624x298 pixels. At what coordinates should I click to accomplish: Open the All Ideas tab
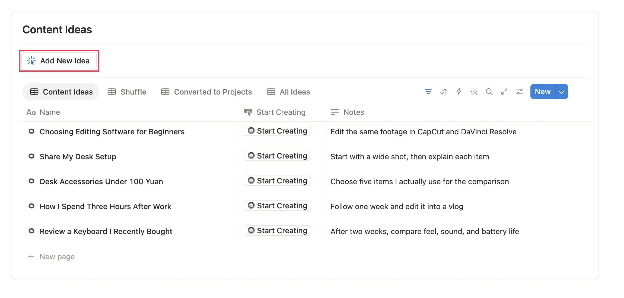(x=288, y=92)
